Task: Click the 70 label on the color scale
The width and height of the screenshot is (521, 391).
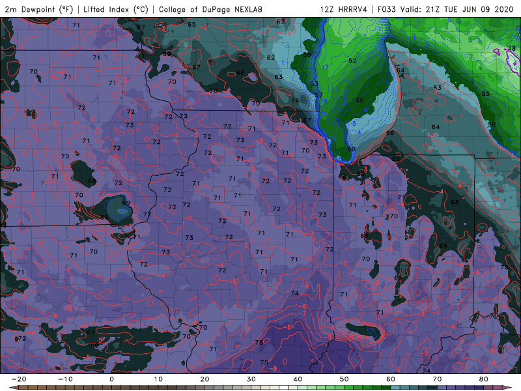Action: (437, 379)
